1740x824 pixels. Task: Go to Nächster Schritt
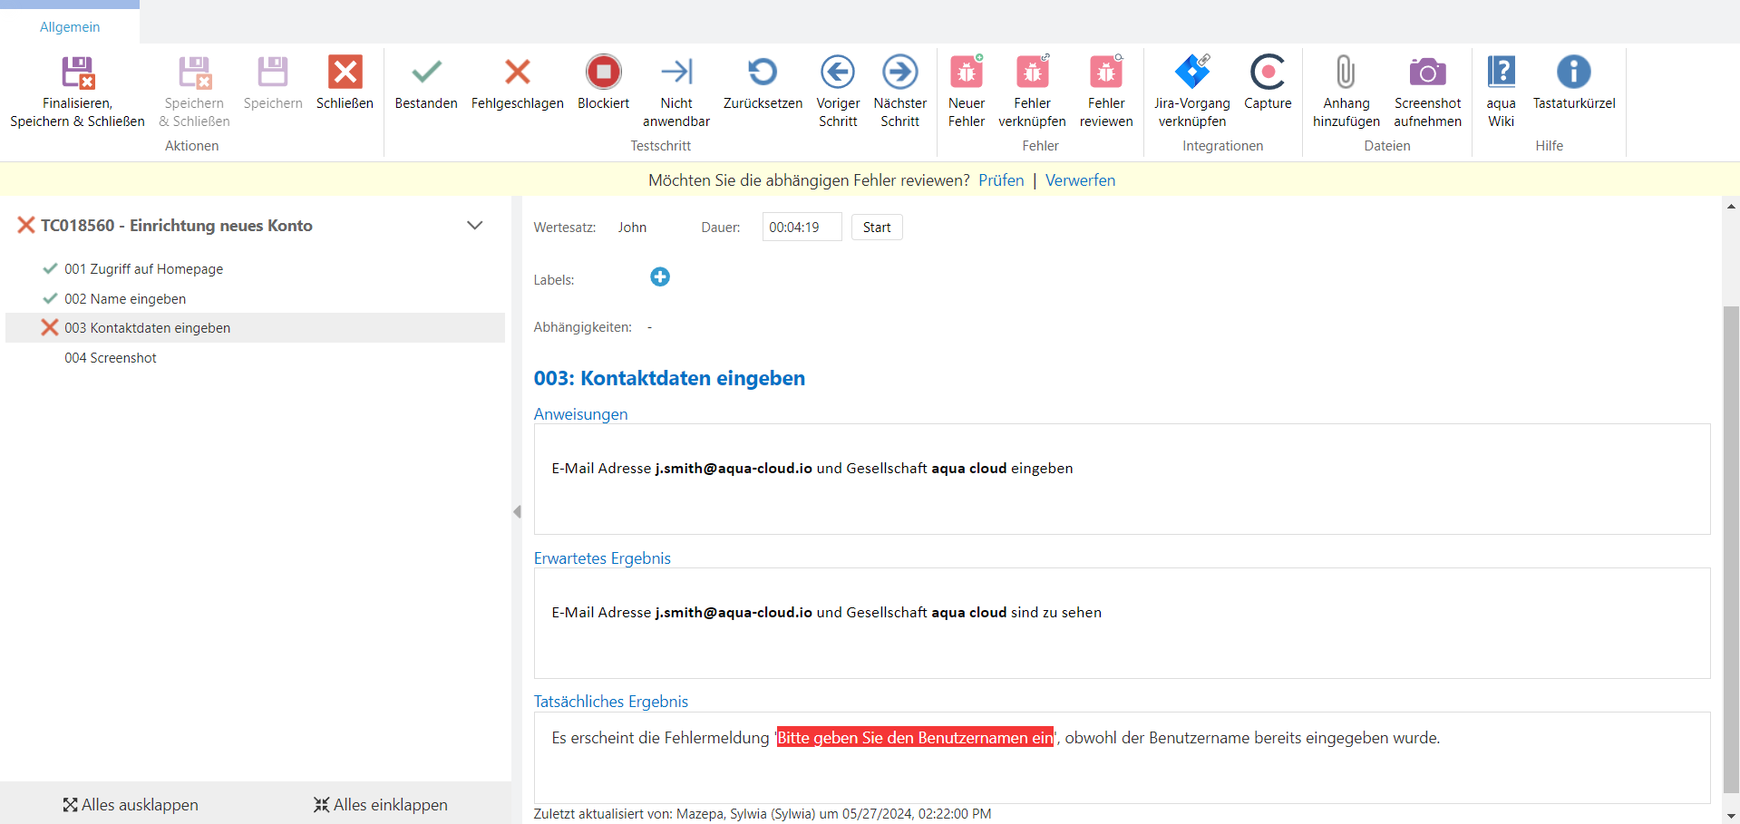[x=899, y=73]
